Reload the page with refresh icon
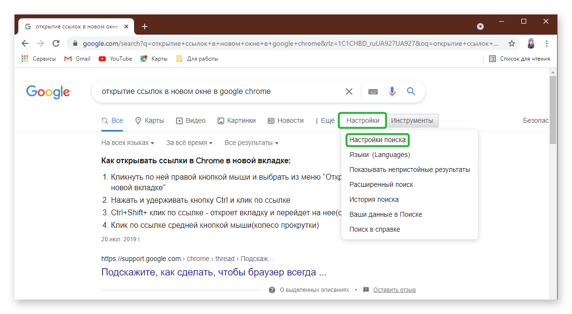The height and width of the screenshot is (314, 572). point(56,43)
